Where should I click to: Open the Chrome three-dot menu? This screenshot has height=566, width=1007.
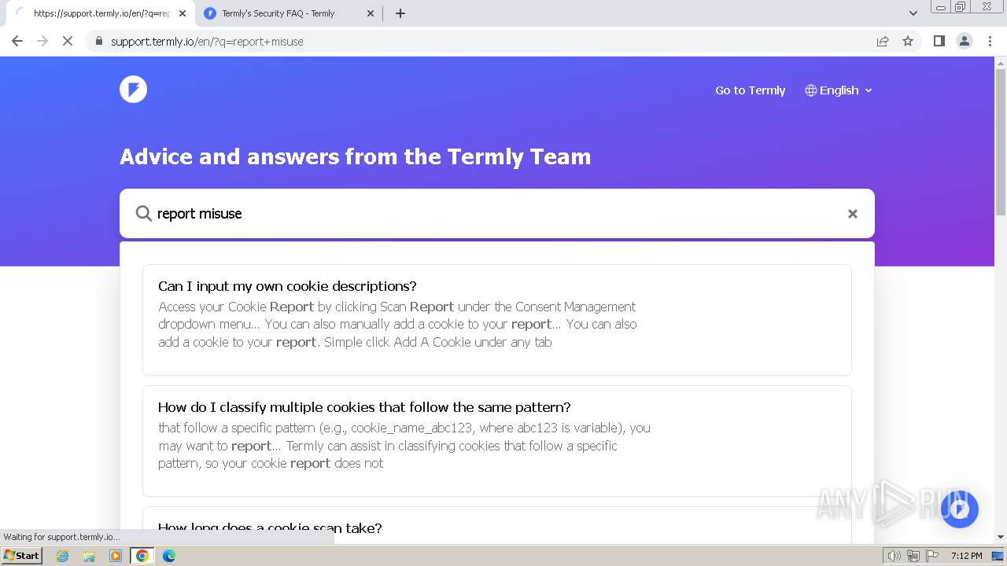990,41
